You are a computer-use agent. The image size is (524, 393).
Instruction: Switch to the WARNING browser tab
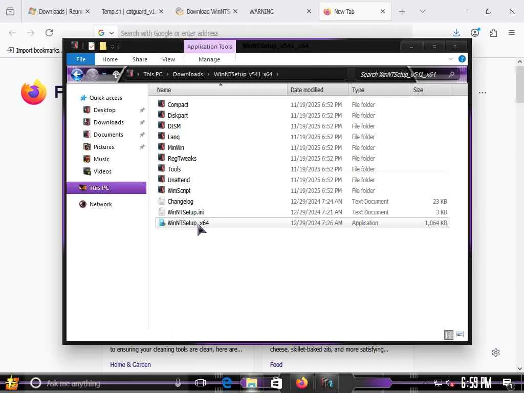[x=261, y=12]
